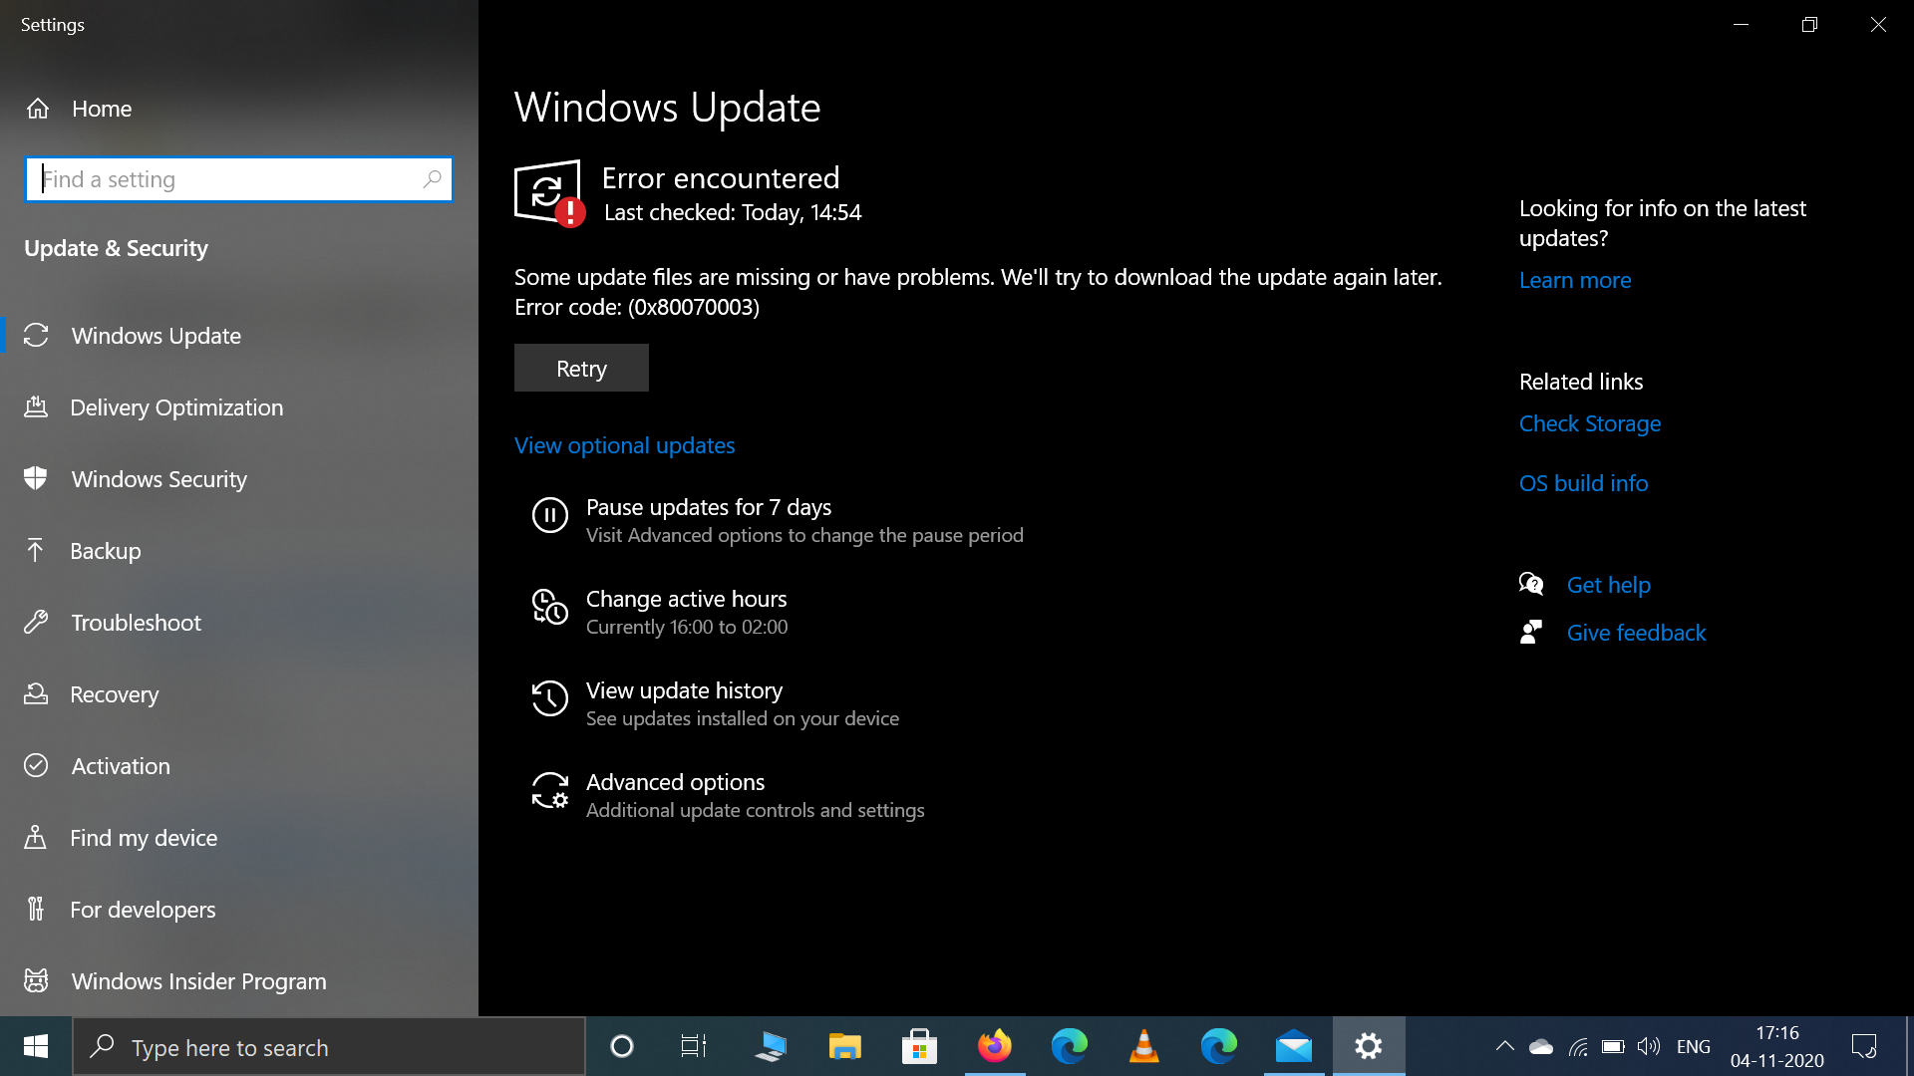Launch VLC media player from taskbar
This screenshot has height=1076, width=1914.
(x=1144, y=1046)
